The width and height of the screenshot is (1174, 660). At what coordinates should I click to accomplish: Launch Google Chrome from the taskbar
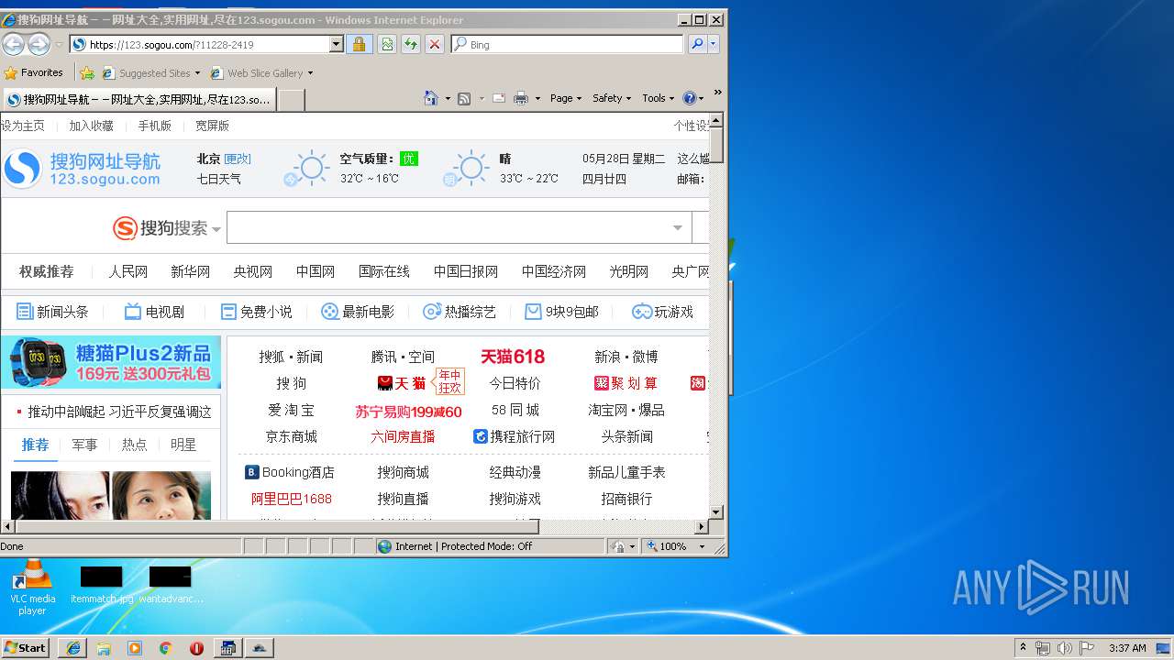click(x=165, y=648)
